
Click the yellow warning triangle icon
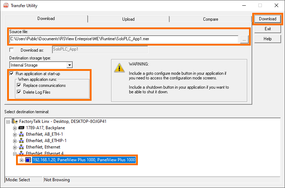tap(119, 68)
